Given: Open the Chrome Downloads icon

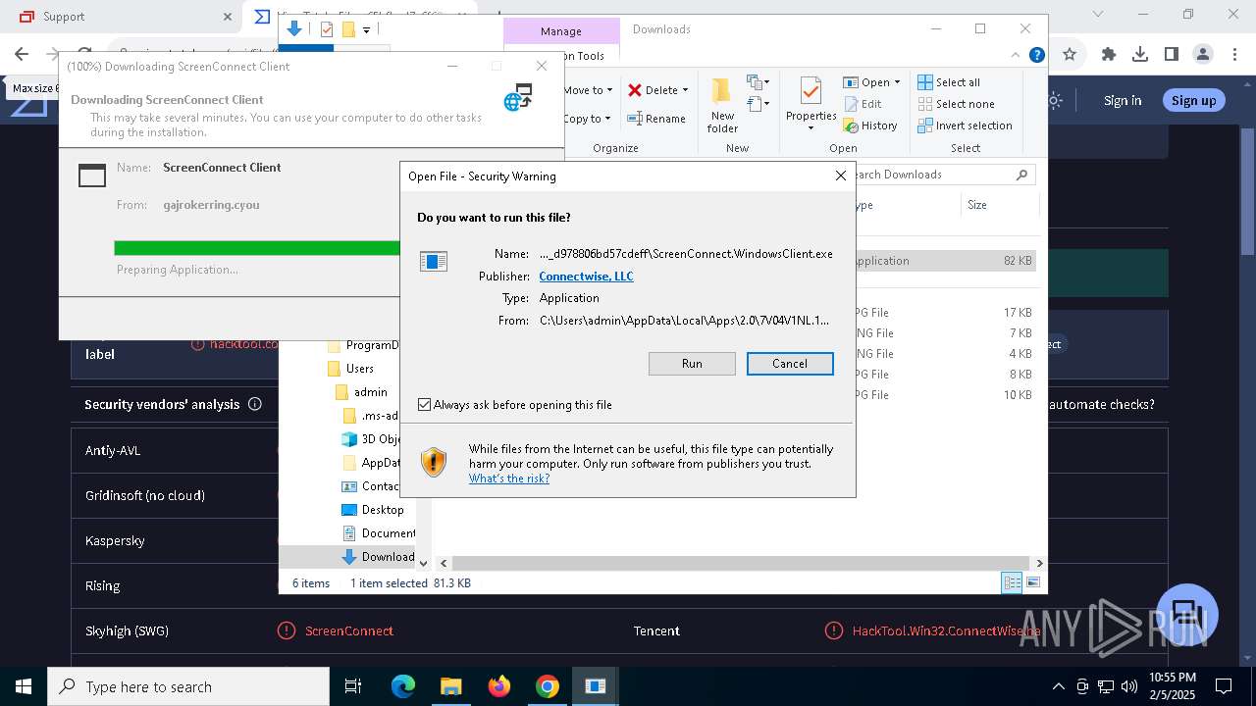Looking at the screenshot, I should click(x=1140, y=55).
